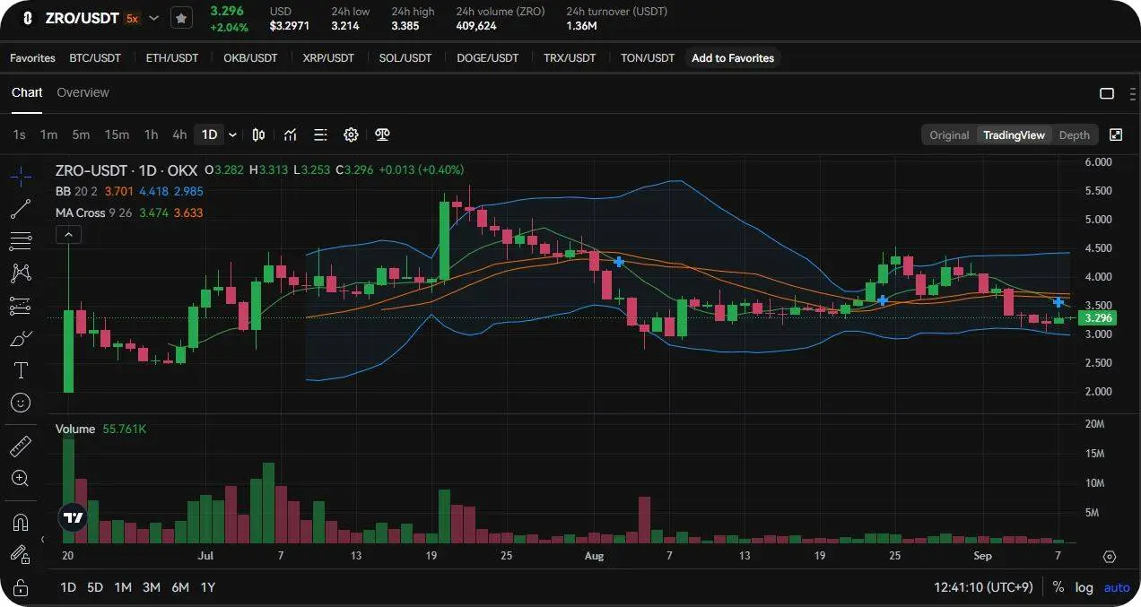1141x607 pixels.
Task: Switch to TradingView chart view
Action: point(1014,134)
